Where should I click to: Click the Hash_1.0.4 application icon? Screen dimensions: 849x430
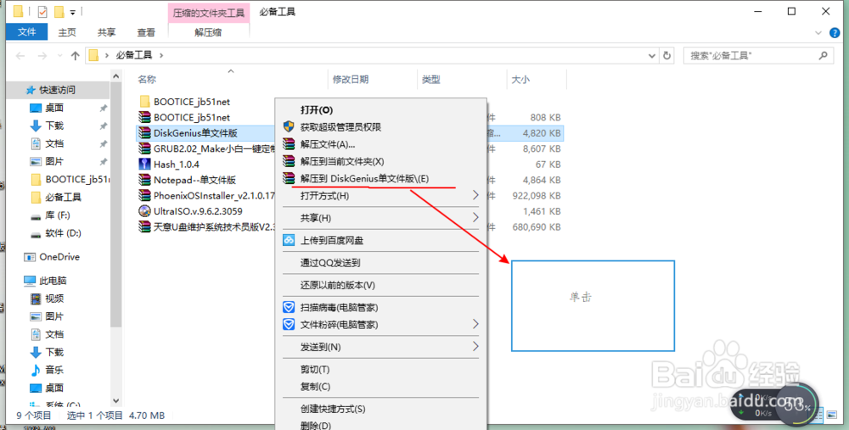point(144,165)
